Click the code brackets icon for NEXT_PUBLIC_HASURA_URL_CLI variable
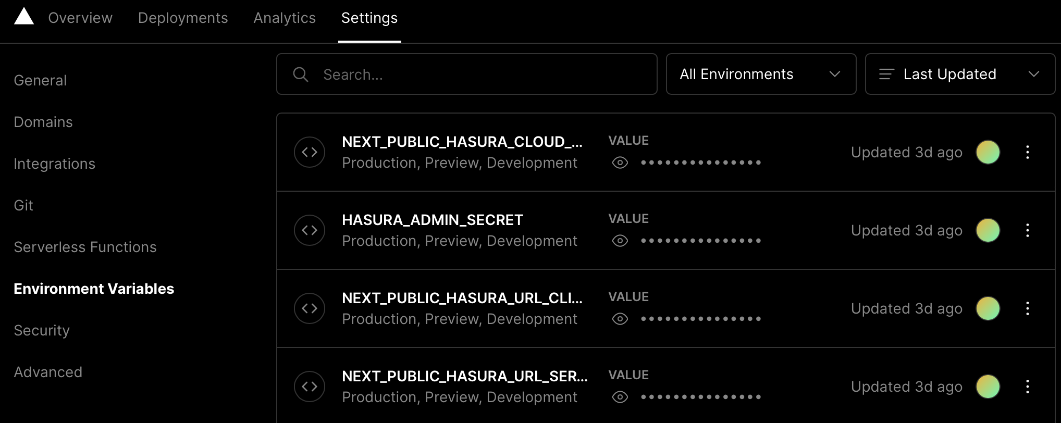This screenshot has height=423, width=1061. [310, 308]
